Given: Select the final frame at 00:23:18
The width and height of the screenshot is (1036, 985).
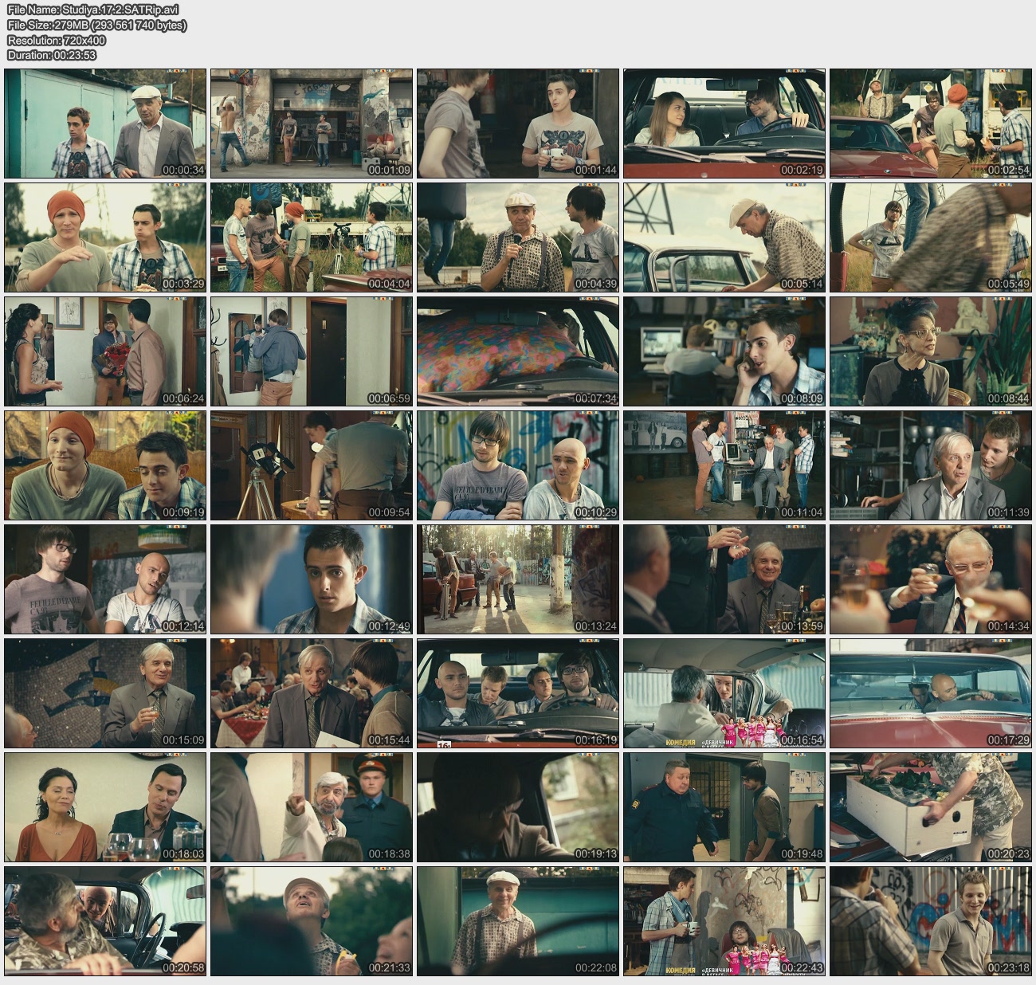Looking at the screenshot, I should (x=930, y=921).
